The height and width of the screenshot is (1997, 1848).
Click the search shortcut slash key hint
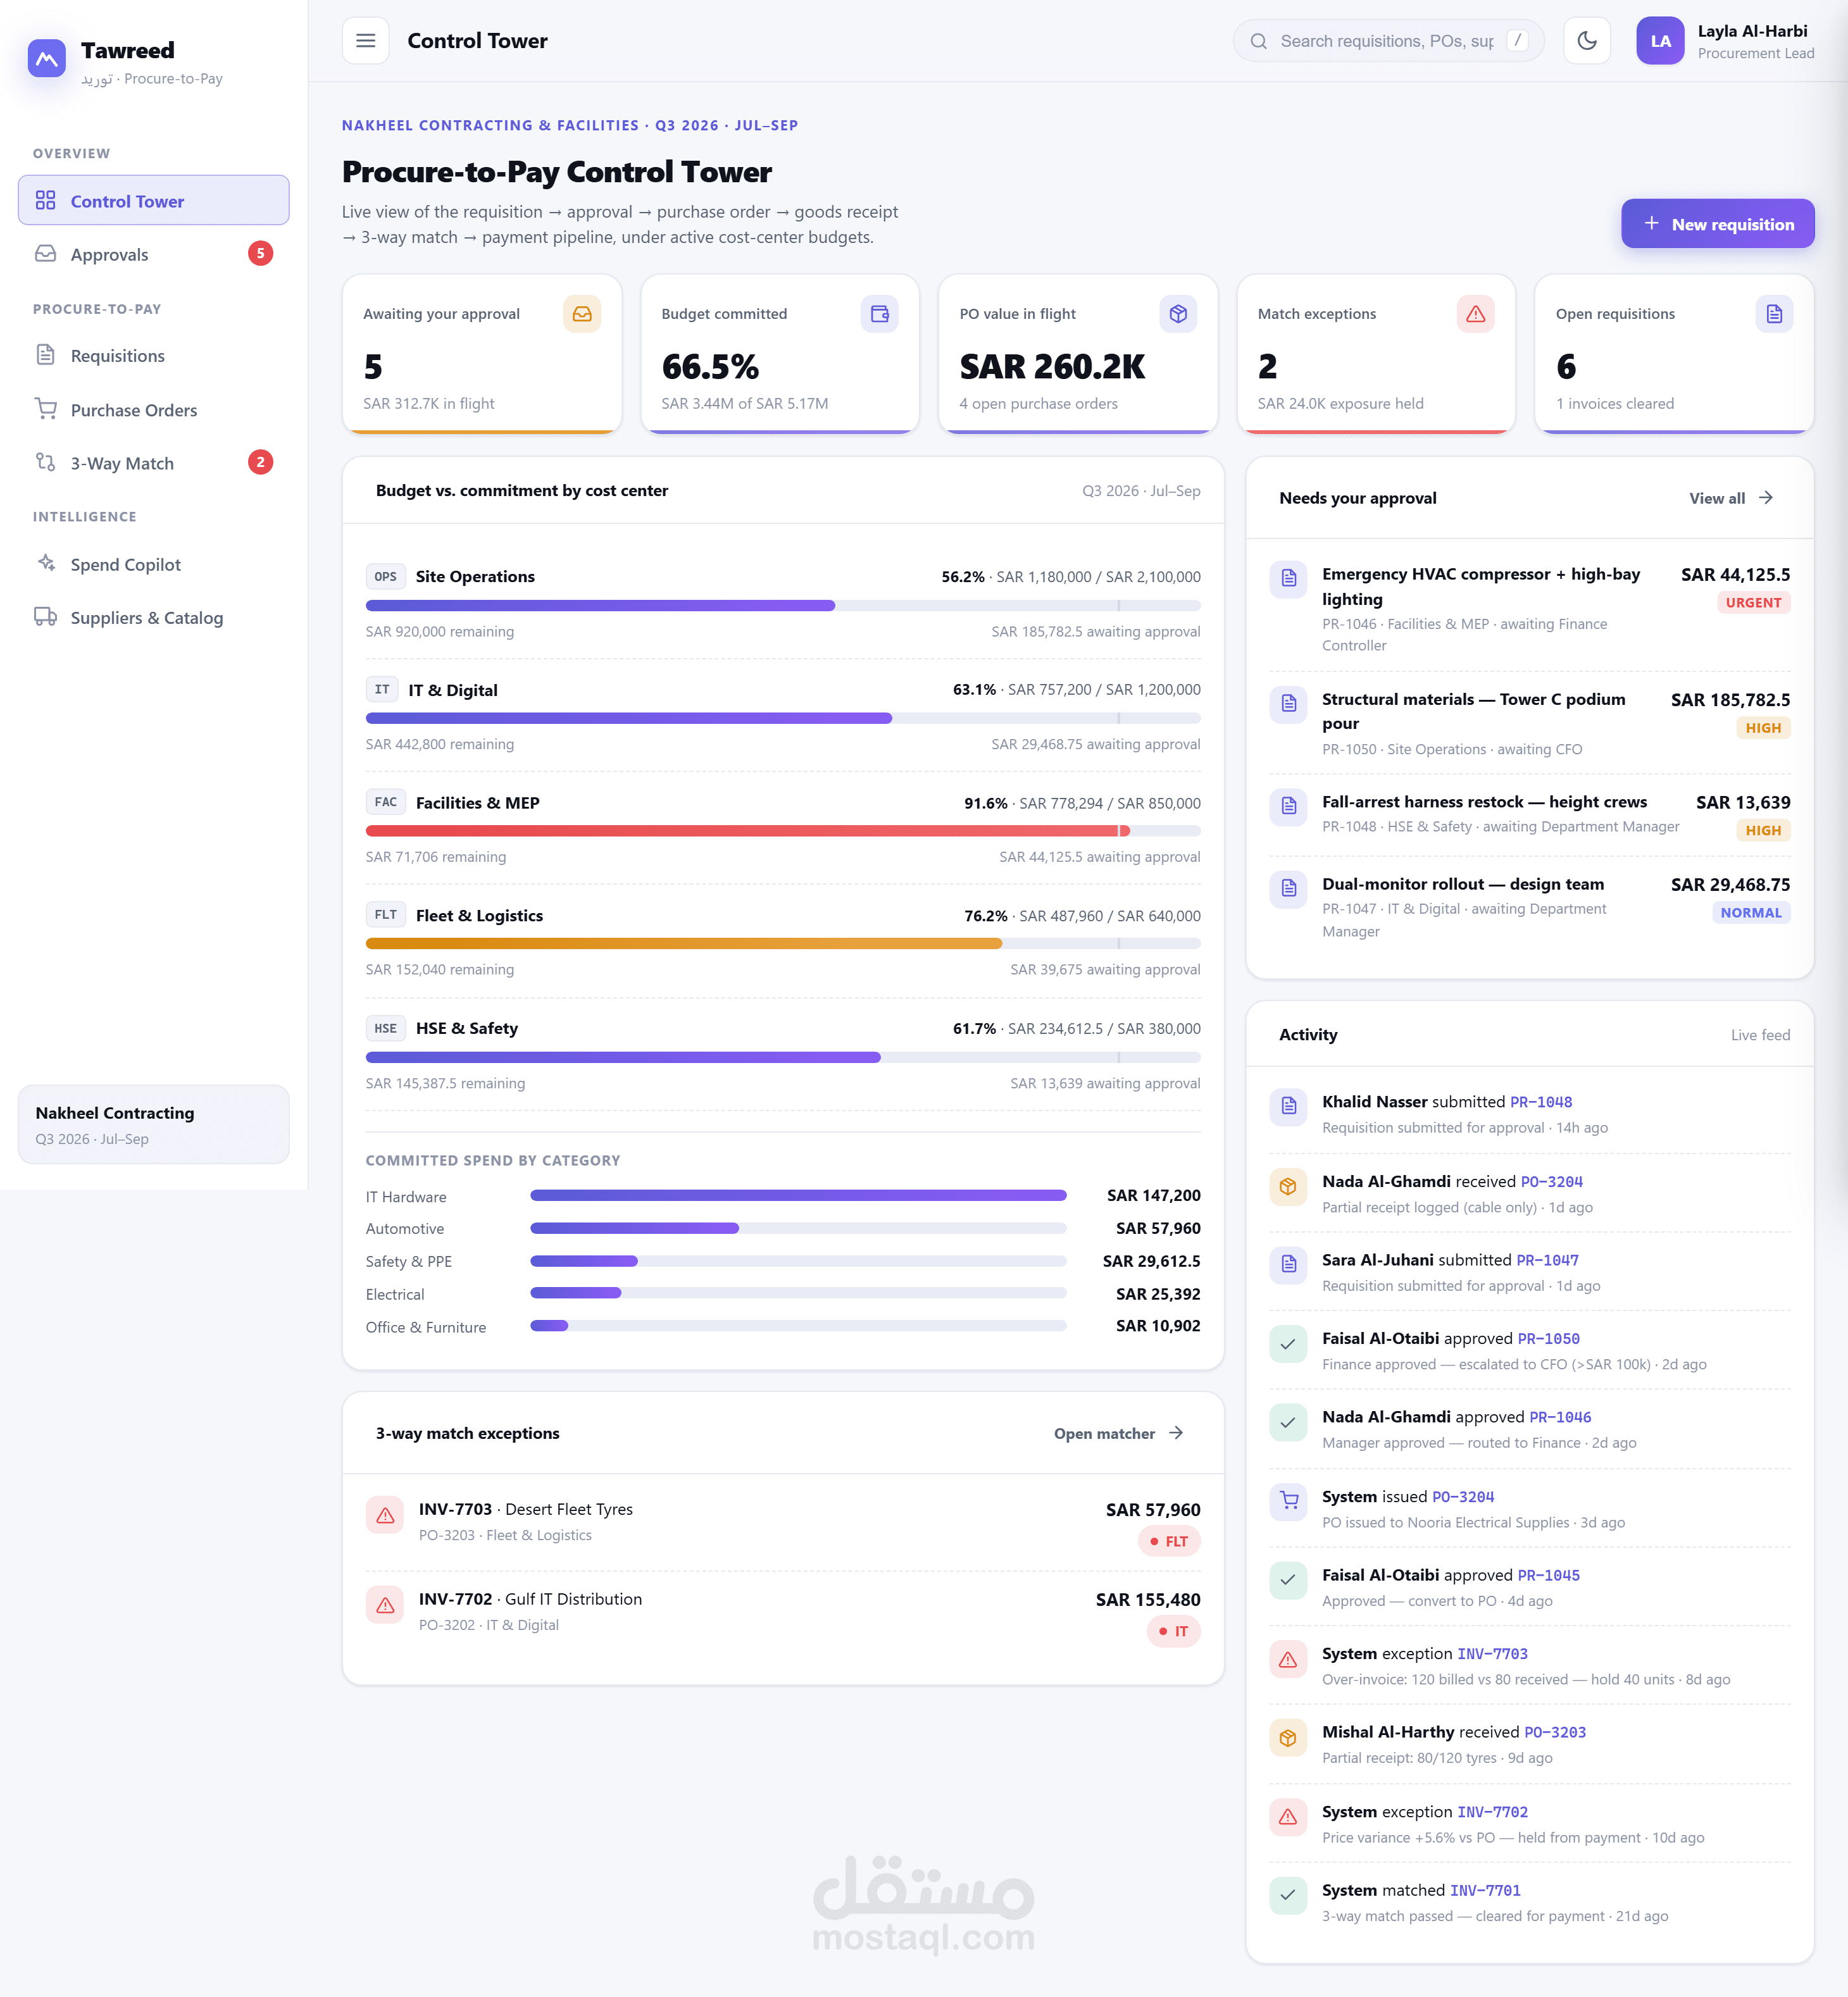(1517, 41)
